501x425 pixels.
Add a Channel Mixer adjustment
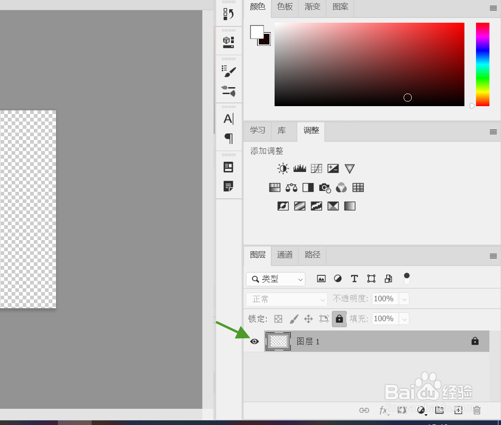coord(341,188)
